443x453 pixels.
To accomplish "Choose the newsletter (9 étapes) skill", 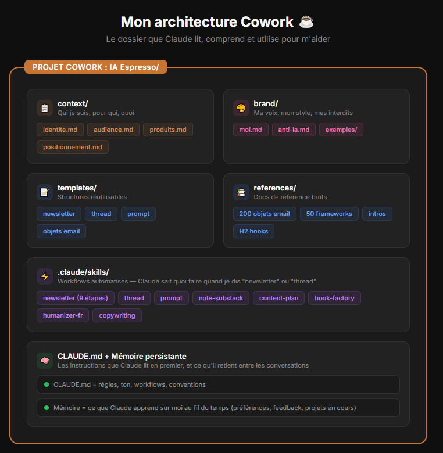I will 76,298.
